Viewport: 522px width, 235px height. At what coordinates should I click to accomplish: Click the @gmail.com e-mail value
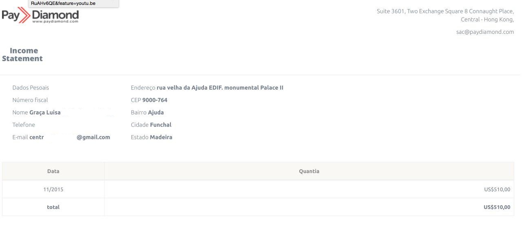pos(93,137)
